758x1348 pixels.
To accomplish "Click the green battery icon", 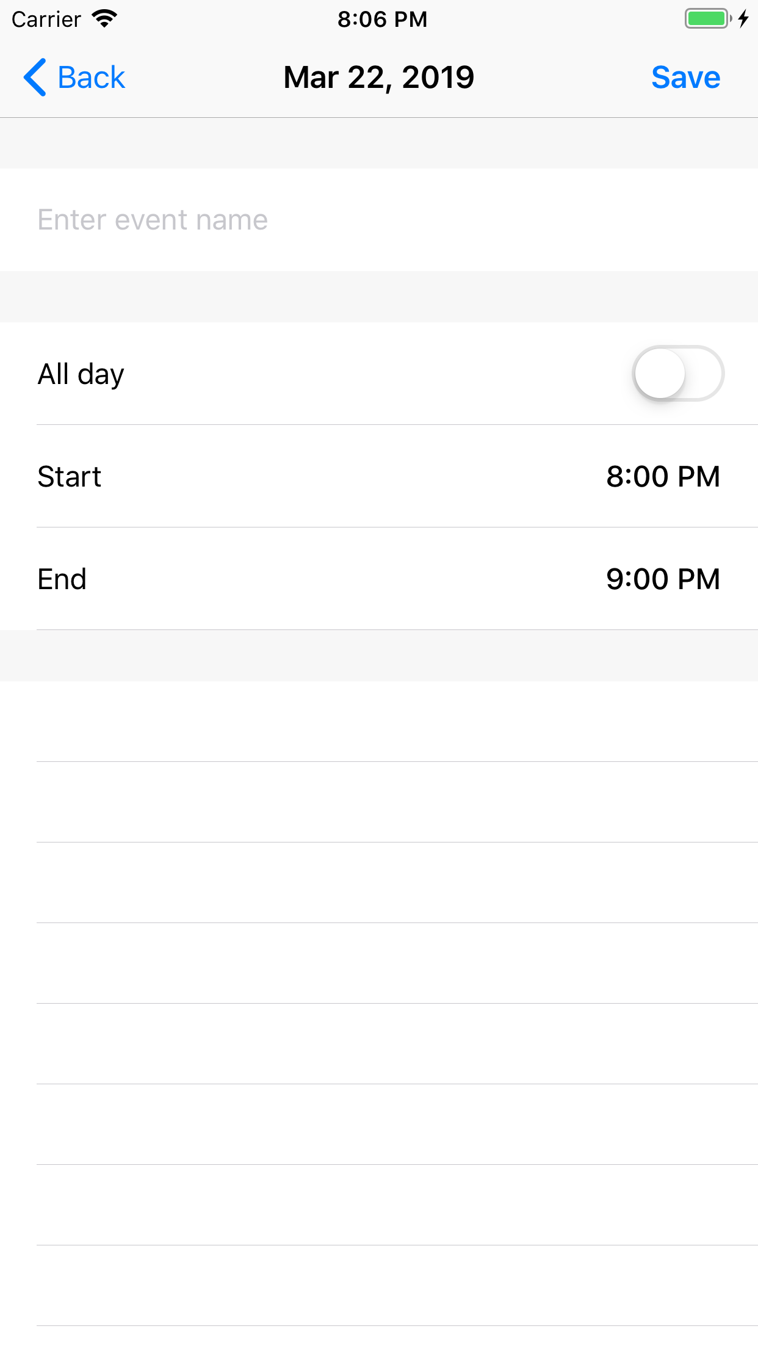I will (707, 19).
